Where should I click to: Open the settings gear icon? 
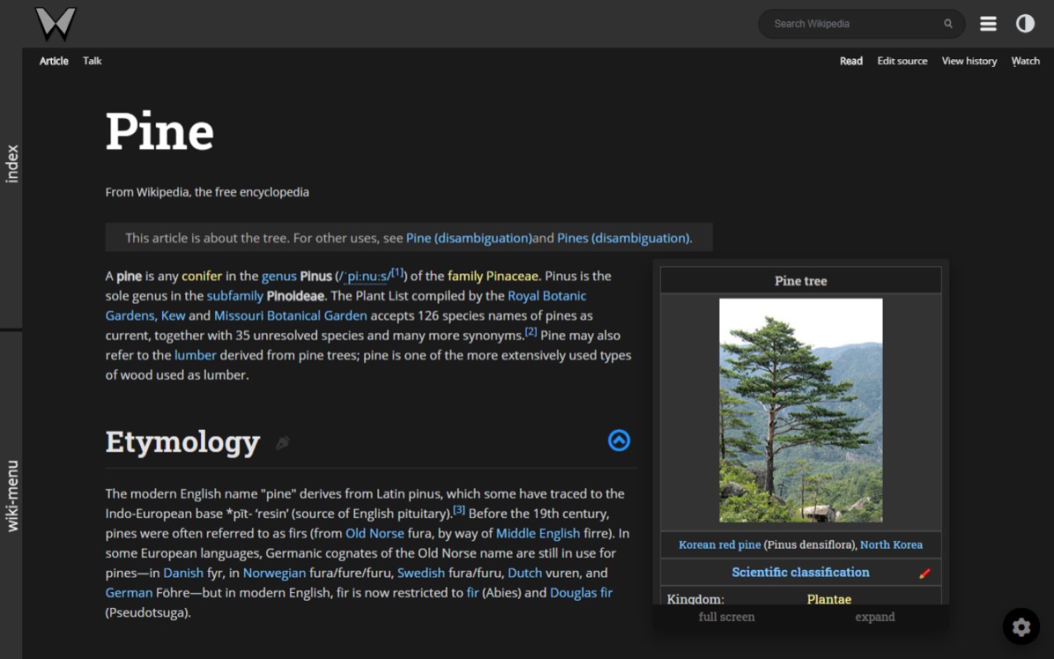1021,627
